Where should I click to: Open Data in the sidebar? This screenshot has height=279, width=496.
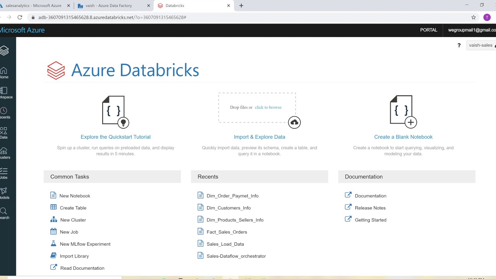[x=4, y=133]
